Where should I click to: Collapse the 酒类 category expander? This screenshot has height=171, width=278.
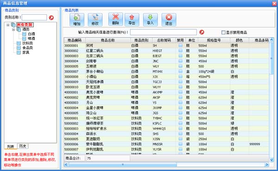pyautogui.click(x=13, y=30)
